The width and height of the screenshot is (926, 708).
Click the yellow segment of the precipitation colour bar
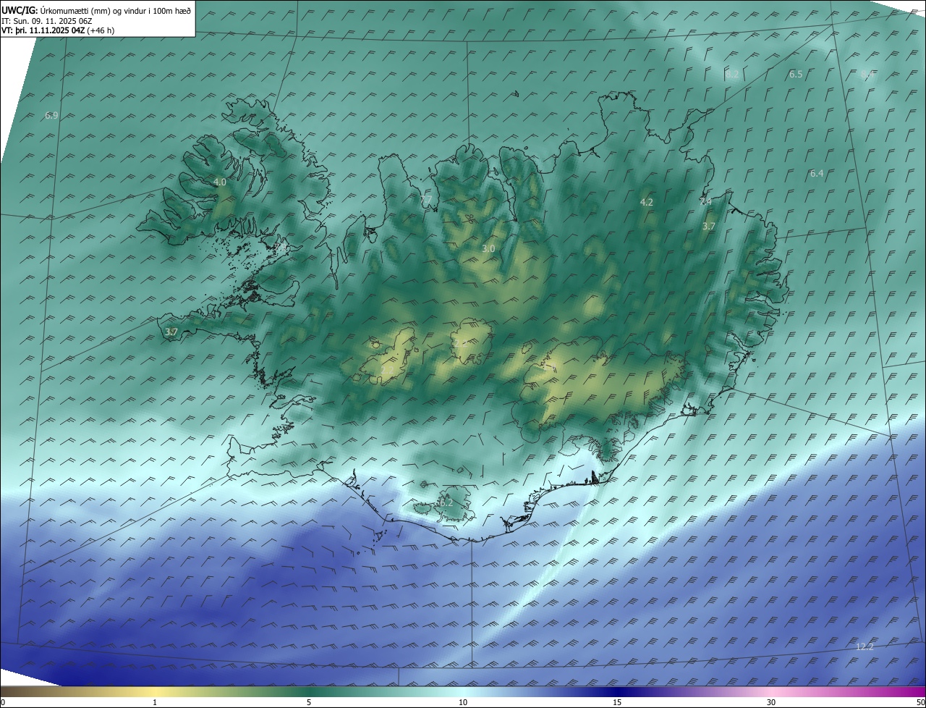[155, 691]
